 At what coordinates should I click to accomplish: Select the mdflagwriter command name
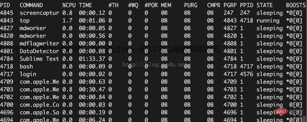39,44
